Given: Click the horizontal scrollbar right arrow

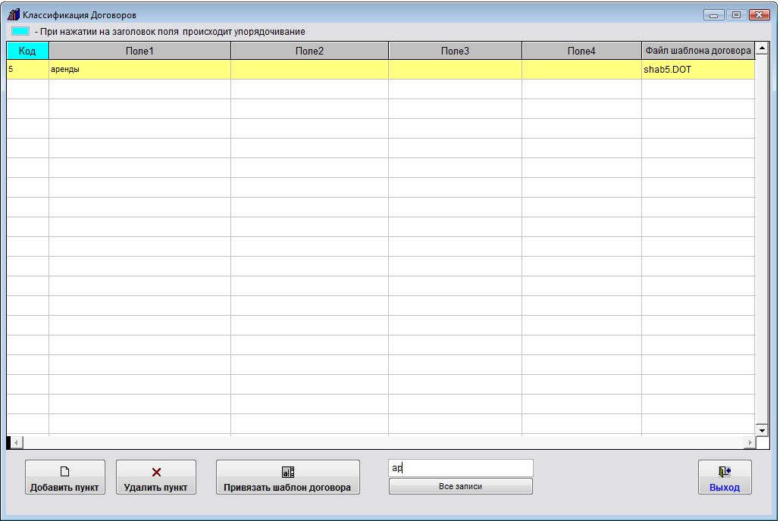Looking at the screenshot, I should point(750,442).
